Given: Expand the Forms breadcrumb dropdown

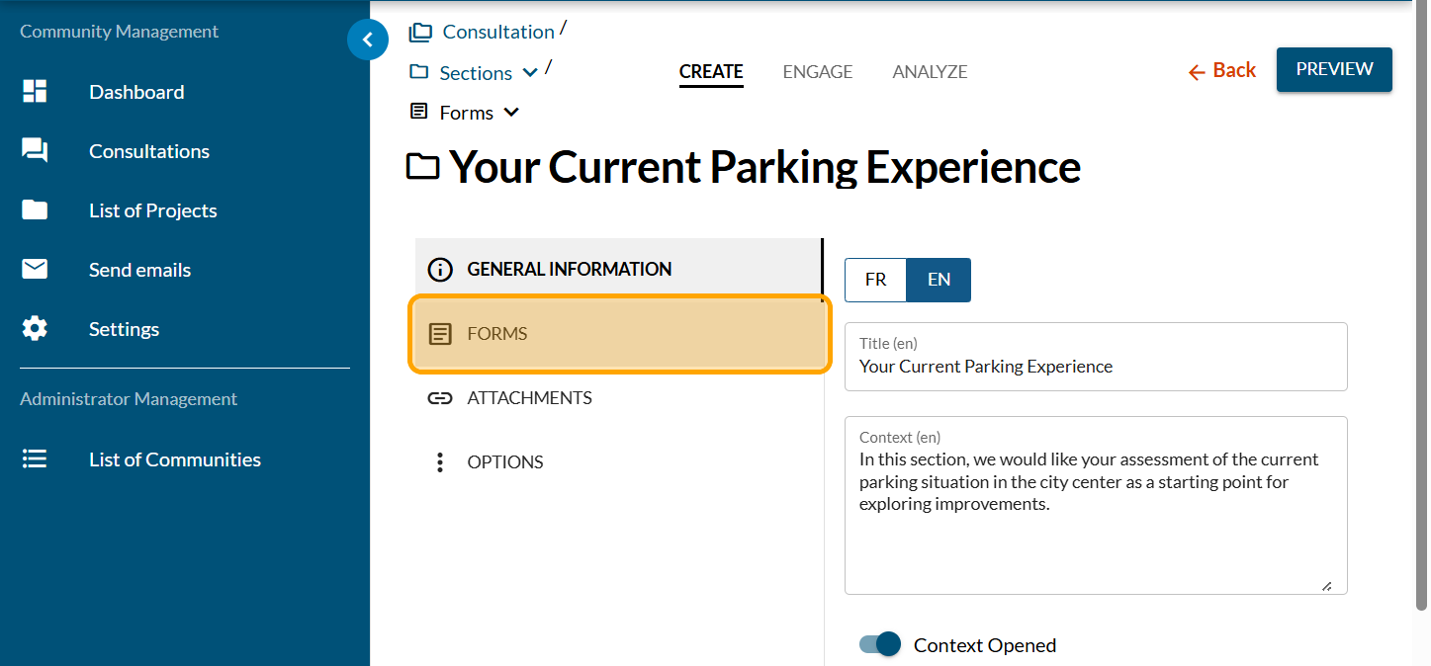Looking at the screenshot, I should coord(511,113).
